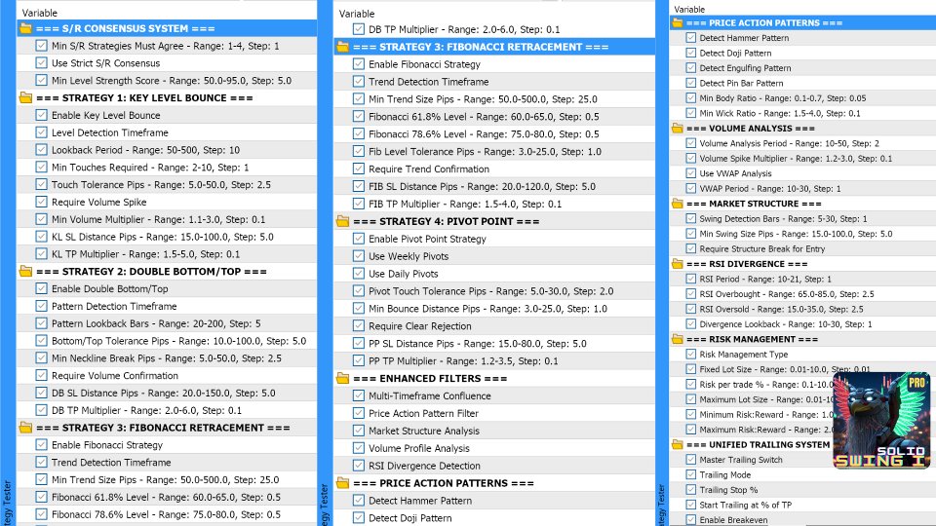Click the STRATEGY 2: DOUBLE BOTTOM/TOP folder icon

point(25,272)
